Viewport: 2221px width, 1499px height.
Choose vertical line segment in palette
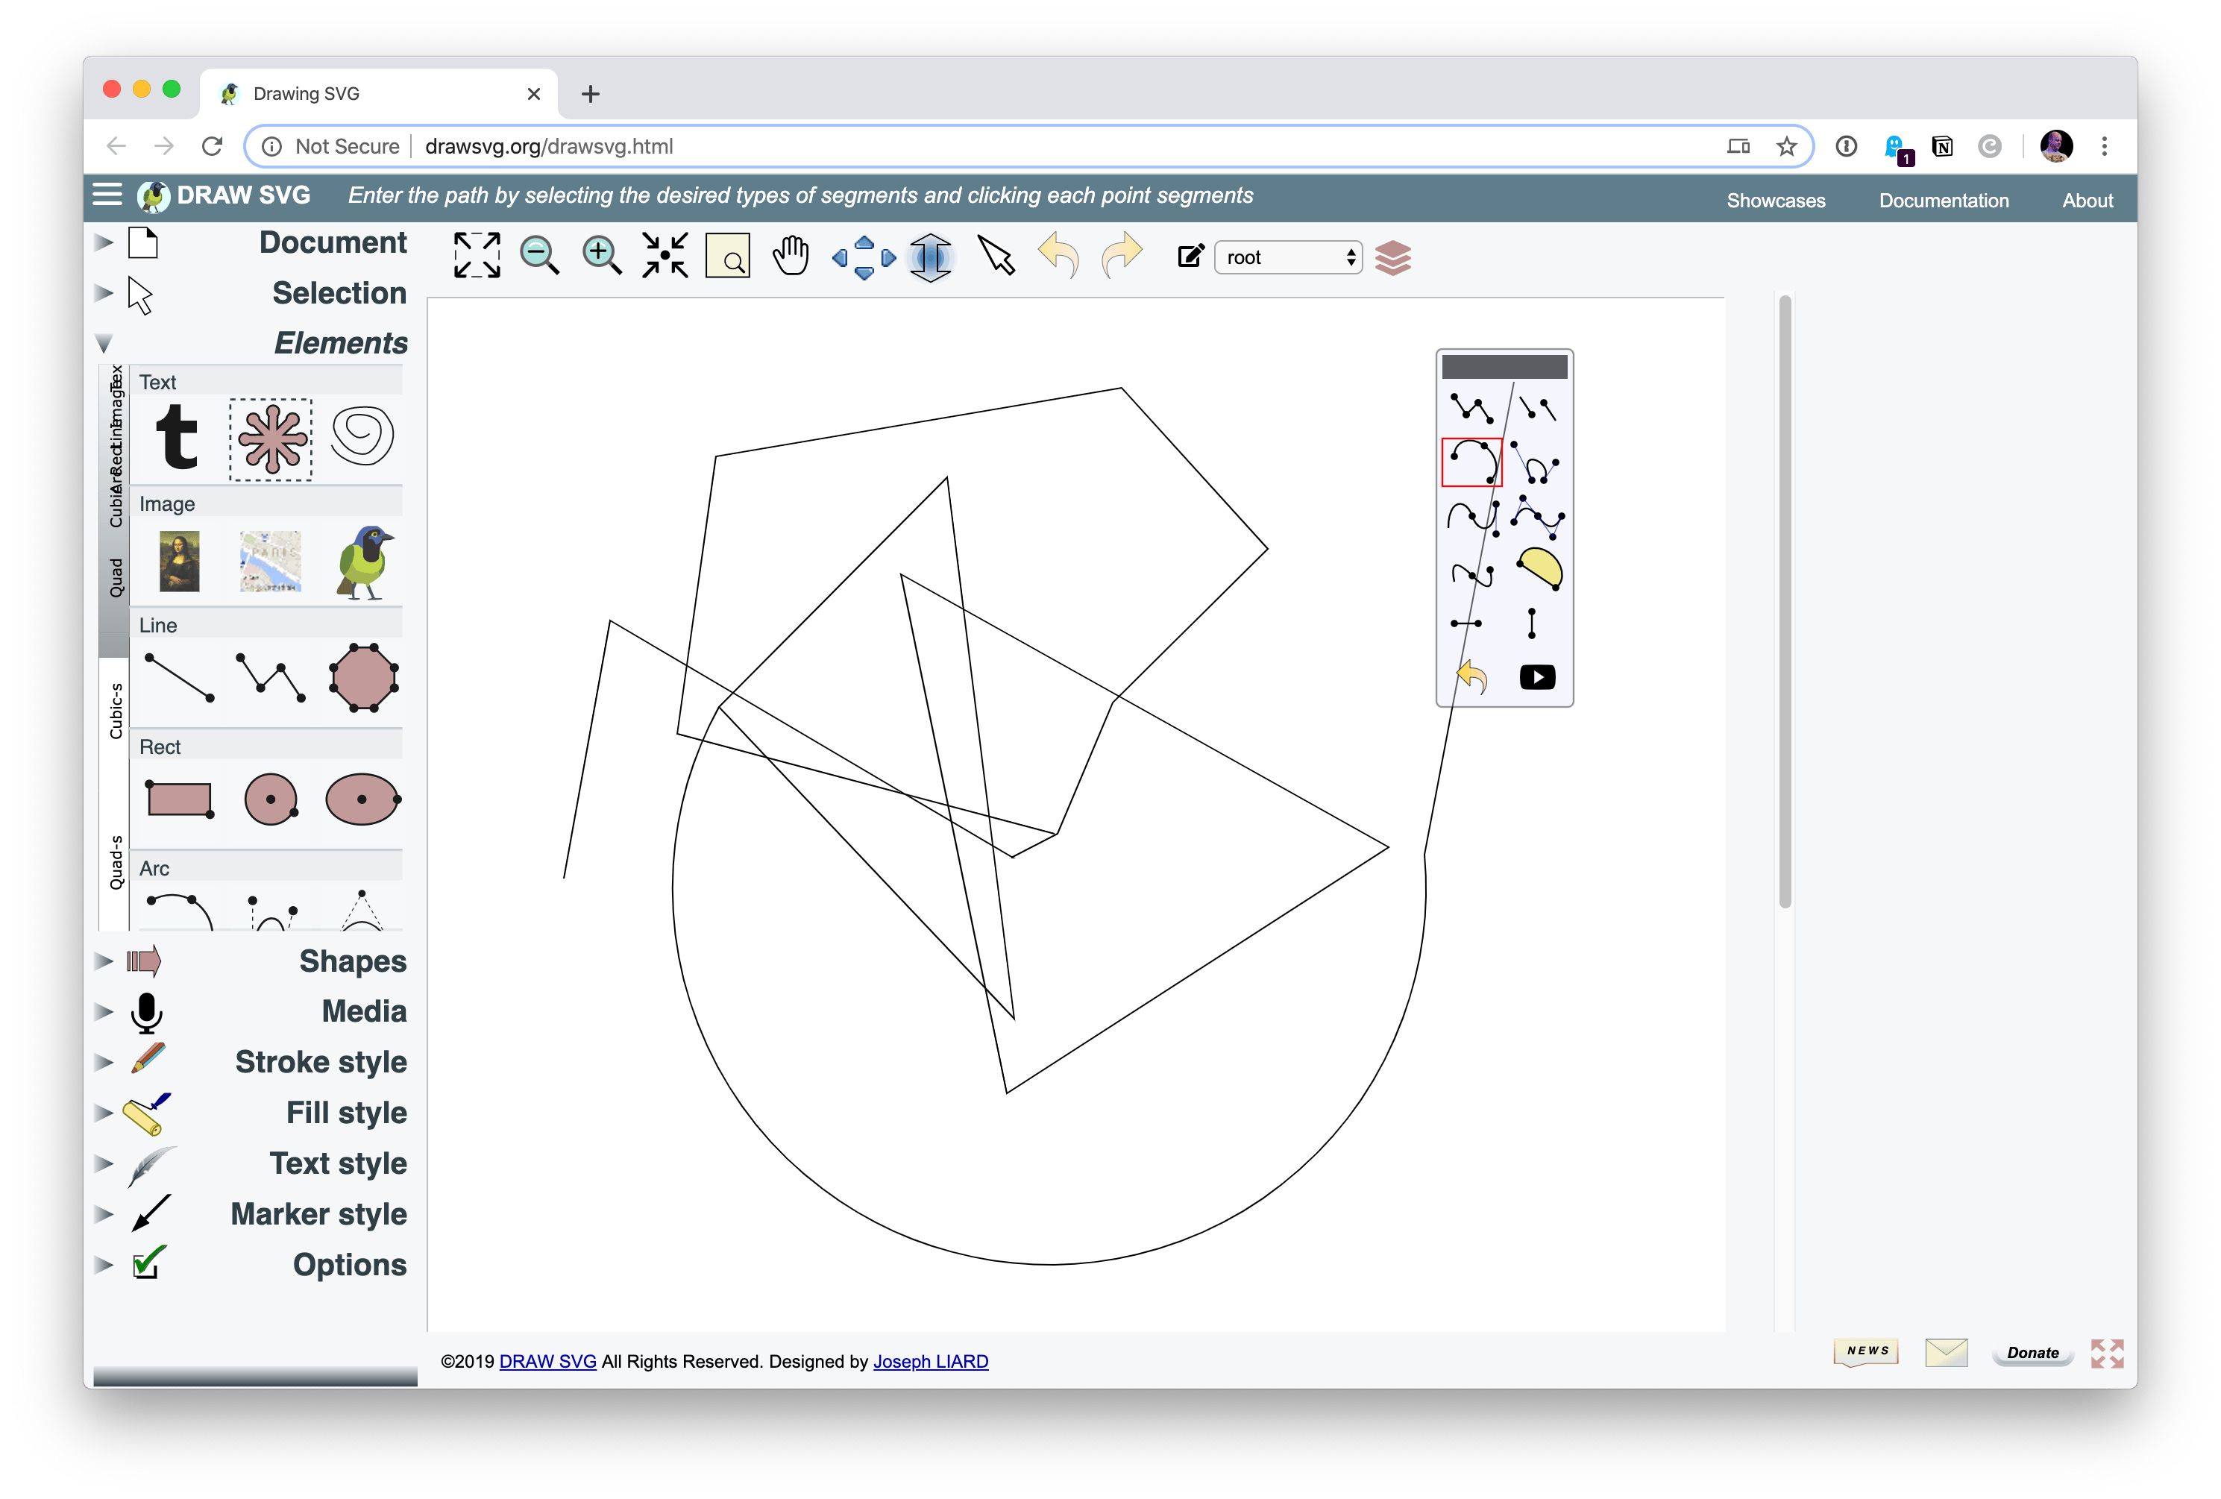[1532, 623]
